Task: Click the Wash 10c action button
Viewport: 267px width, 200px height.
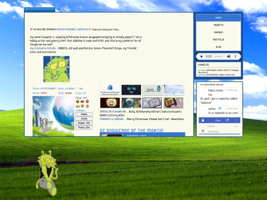Action: (84, 123)
